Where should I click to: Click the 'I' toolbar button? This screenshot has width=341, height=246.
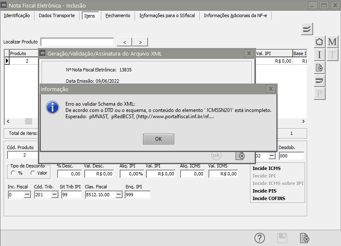pyautogui.click(x=319, y=55)
